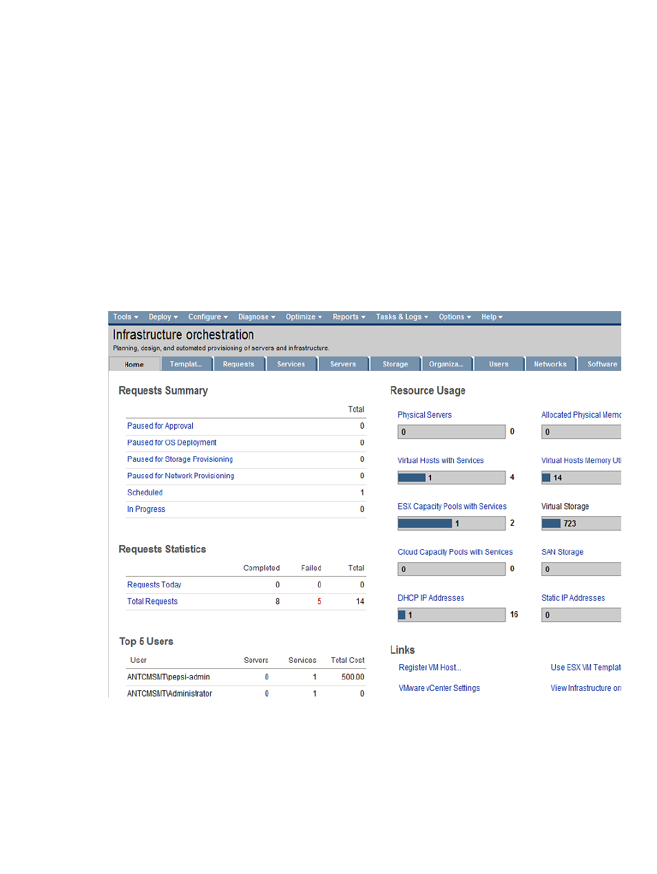Open the Reports dropdown menu

[x=349, y=317]
